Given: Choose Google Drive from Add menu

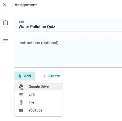Looking at the screenshot, I should (38, 86).
